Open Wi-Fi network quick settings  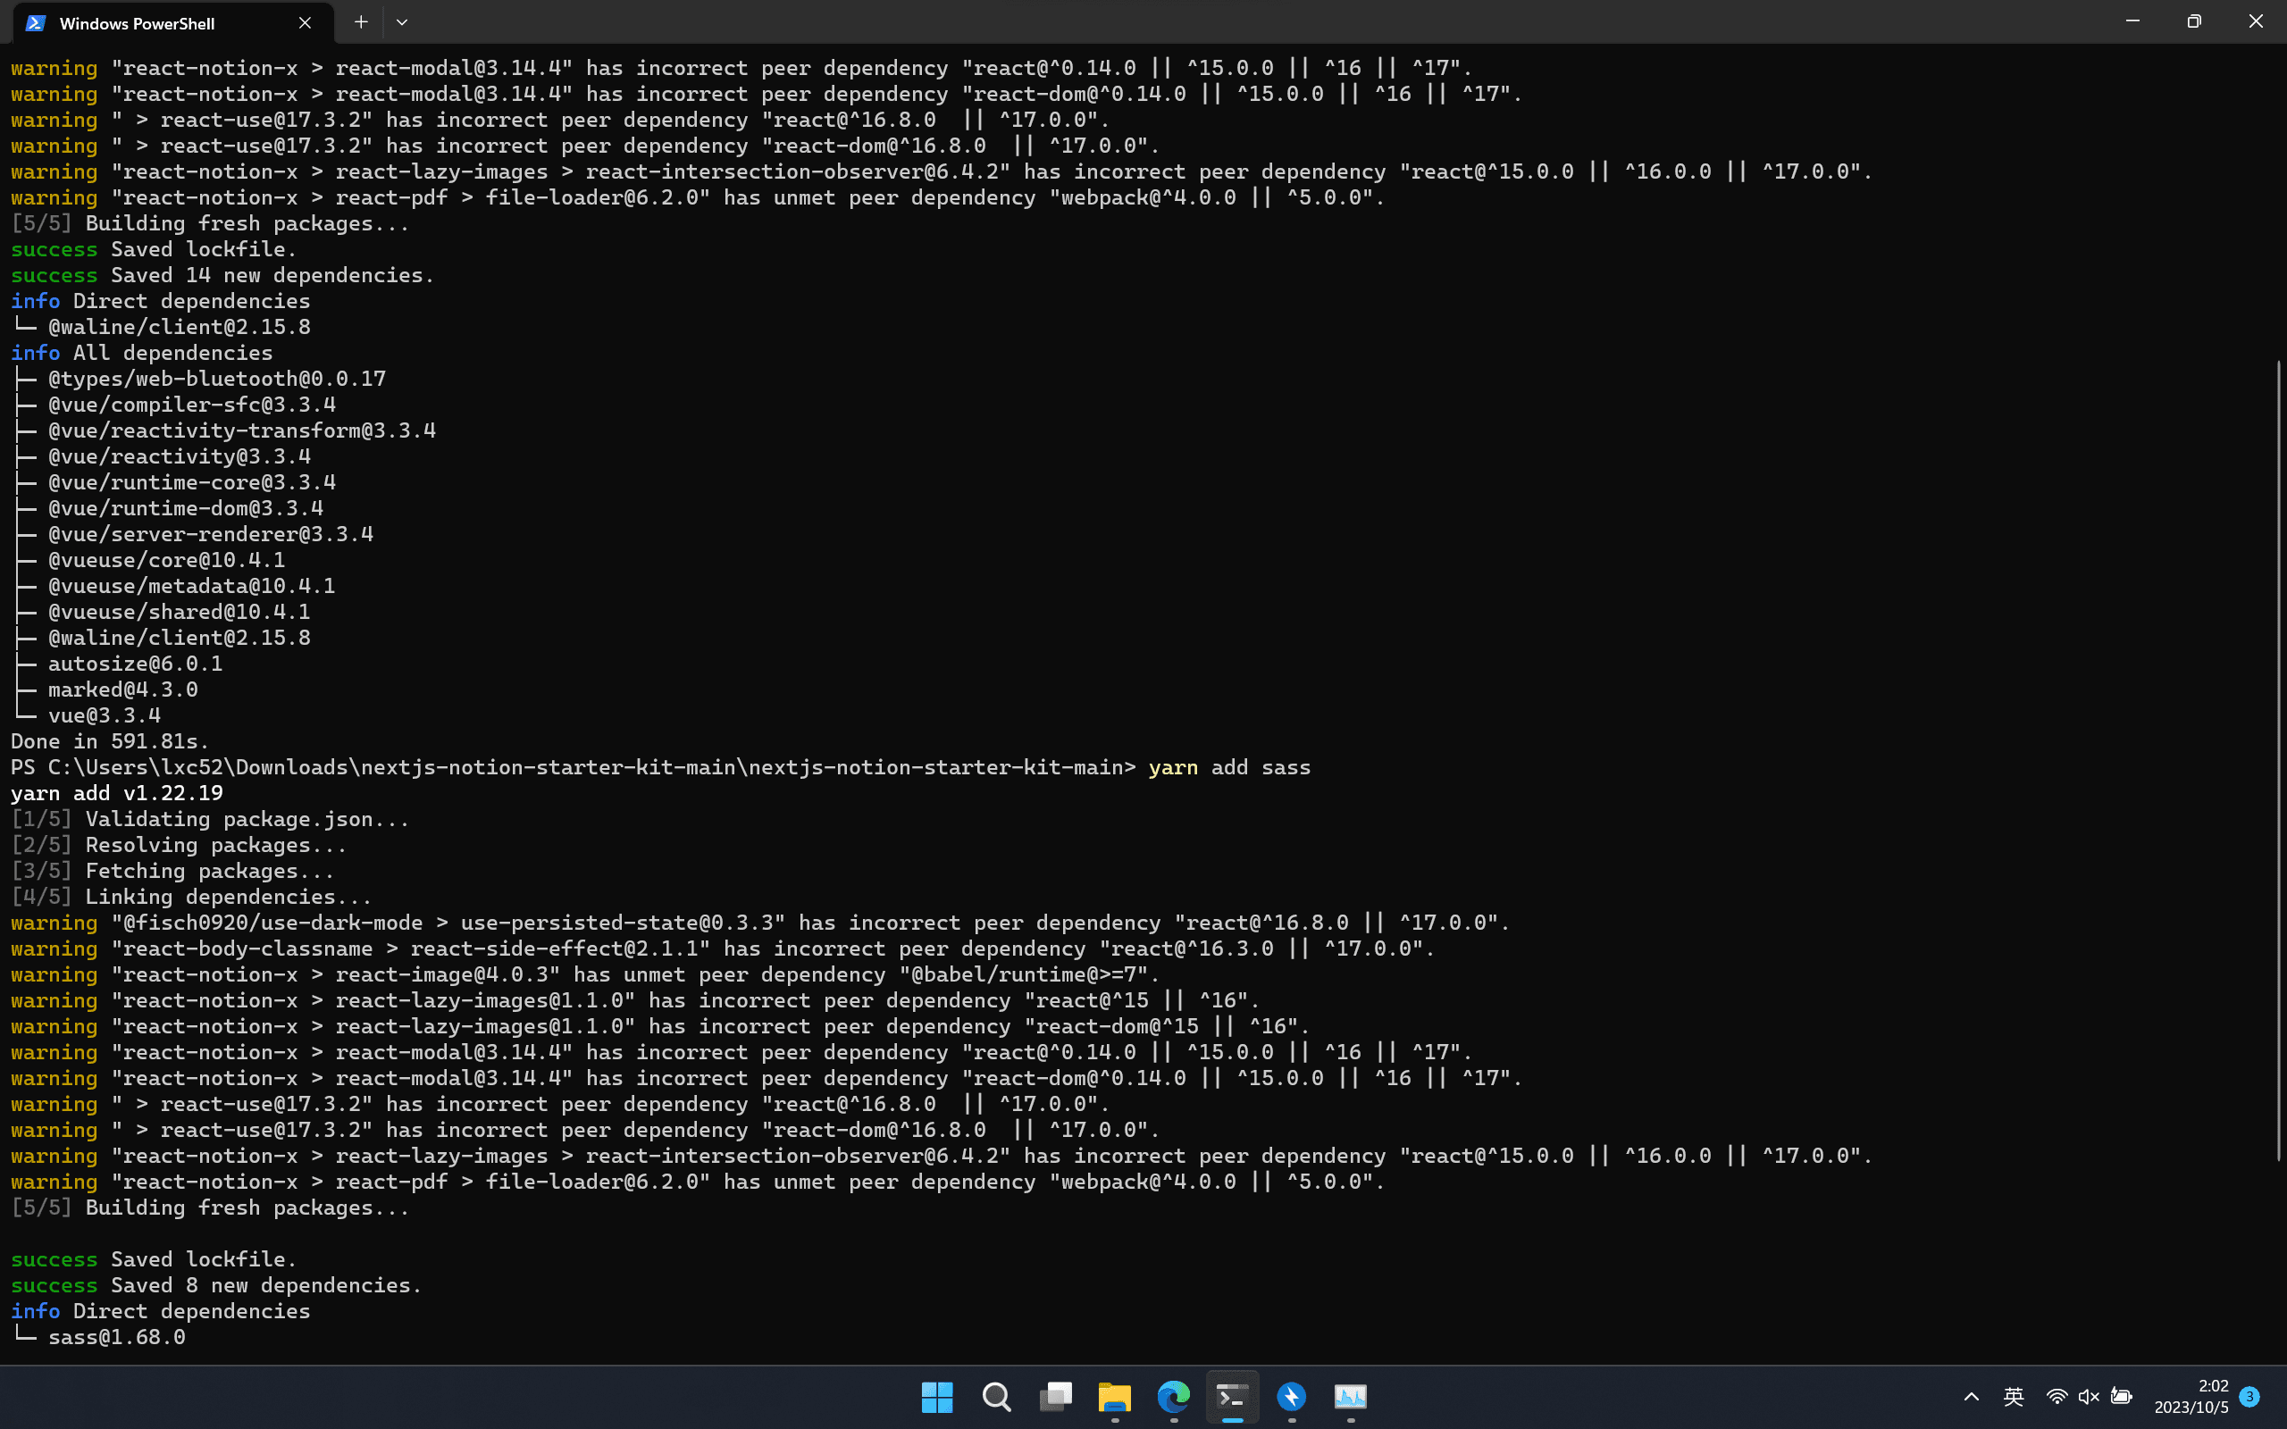2057,1397
